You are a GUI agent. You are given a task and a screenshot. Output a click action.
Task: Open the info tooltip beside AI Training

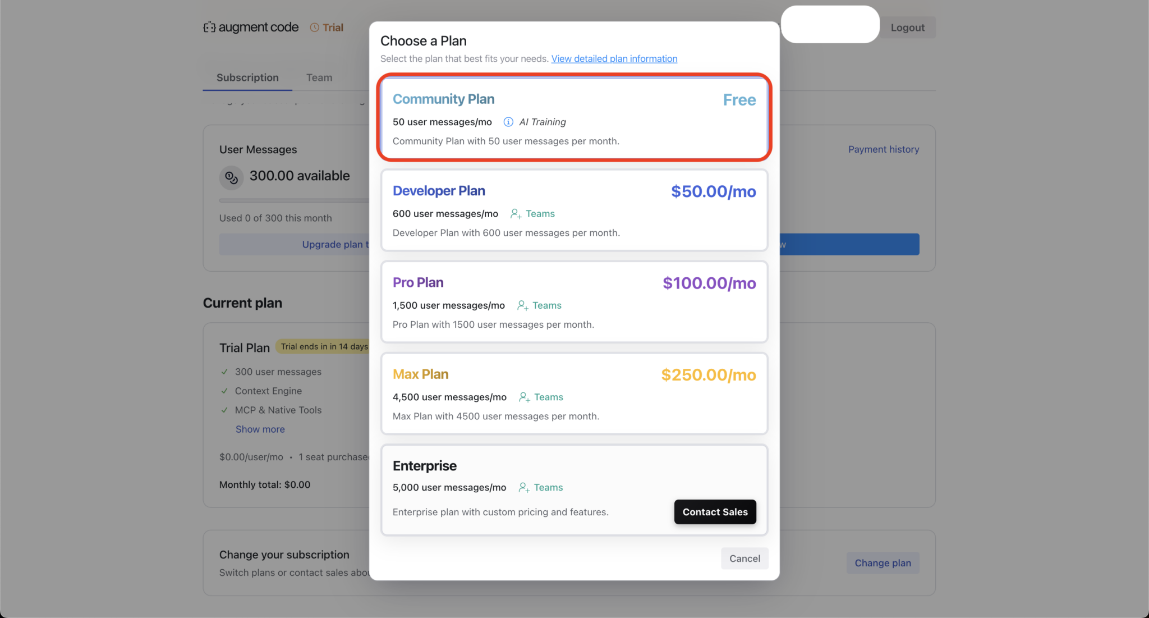508,121
